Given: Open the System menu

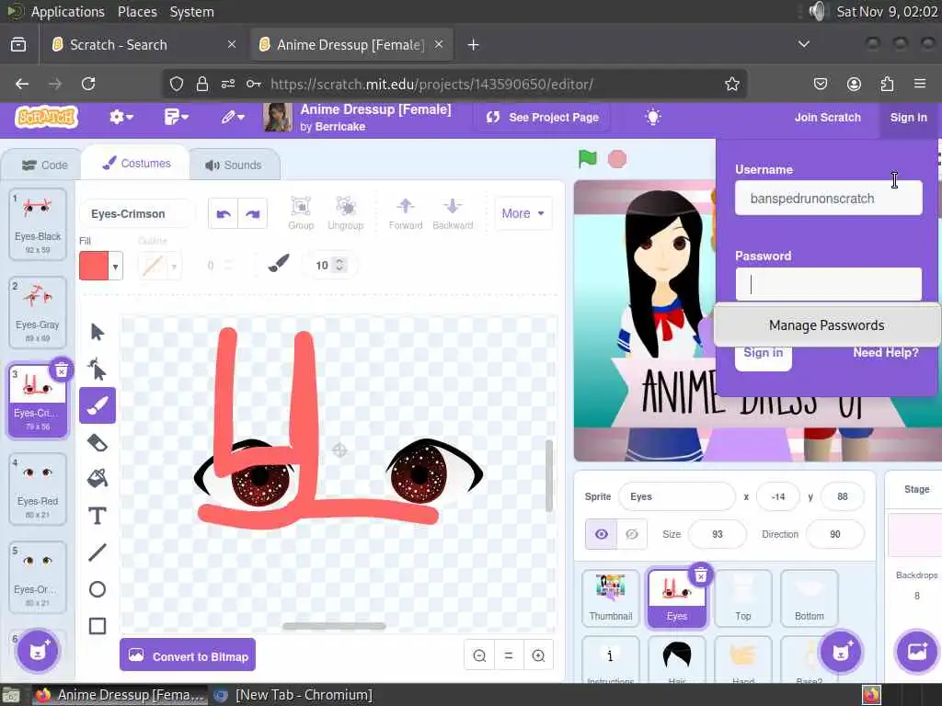Looking at the screenshot, I should point(191,12).
